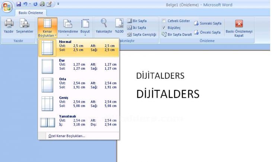Click the Normal margin thumbnail icon
Viewport: 272px width, 162px height.
[47, 48]
